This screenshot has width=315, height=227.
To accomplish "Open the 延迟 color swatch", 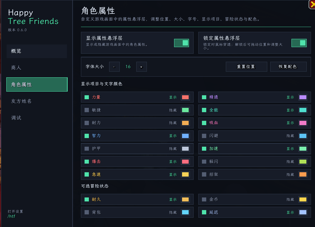I will 303,212.
